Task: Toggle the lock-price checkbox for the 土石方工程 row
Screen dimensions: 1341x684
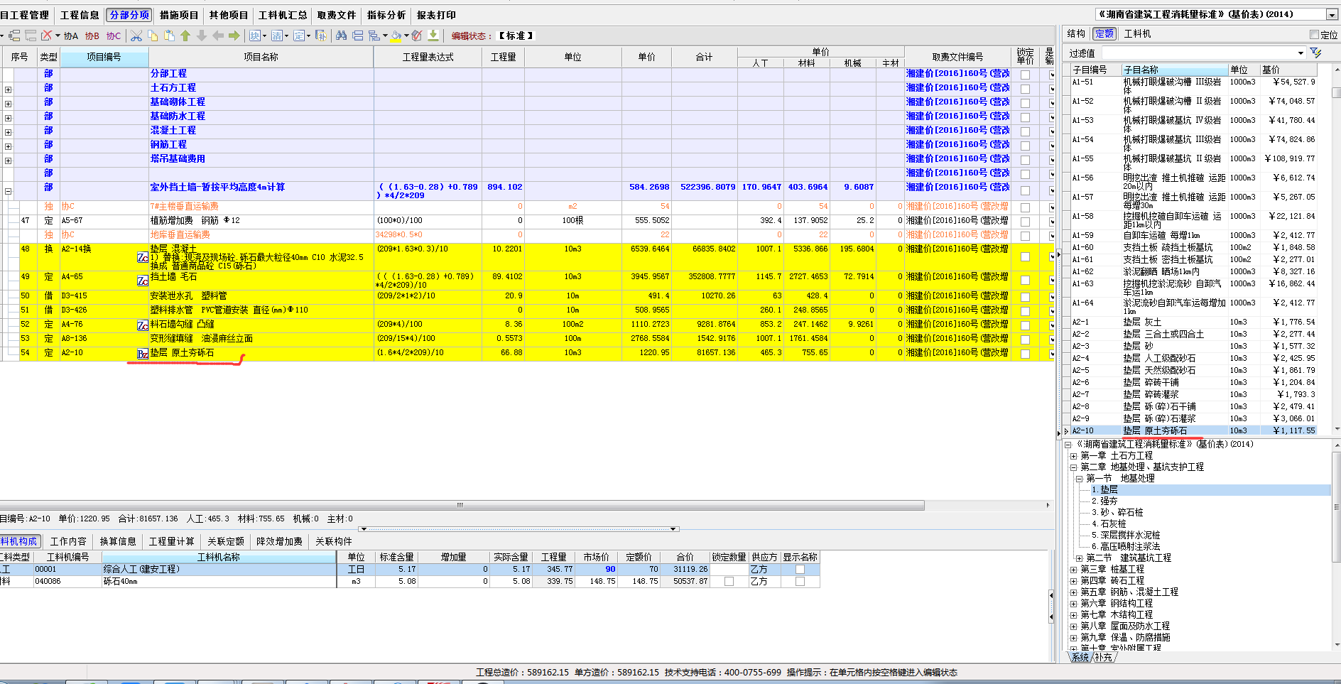Action: click(x=1025, y=89)
